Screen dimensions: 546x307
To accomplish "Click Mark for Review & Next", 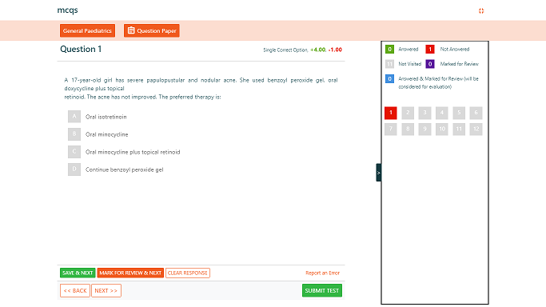I will click(x=130, y=273).
